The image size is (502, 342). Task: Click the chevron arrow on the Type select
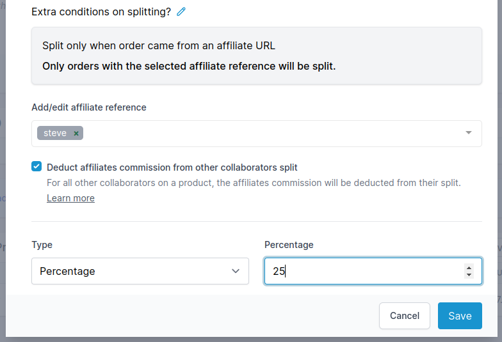coord(235,271)
